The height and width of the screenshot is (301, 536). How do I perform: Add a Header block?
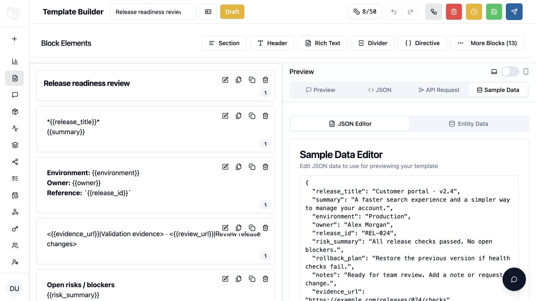272,43
